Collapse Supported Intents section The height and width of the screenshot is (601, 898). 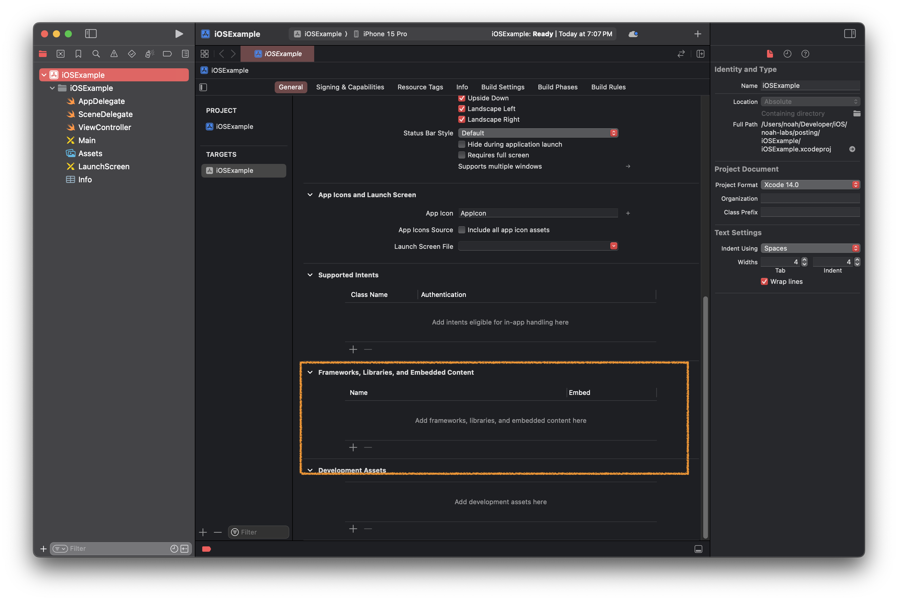(x=310, y=275)
